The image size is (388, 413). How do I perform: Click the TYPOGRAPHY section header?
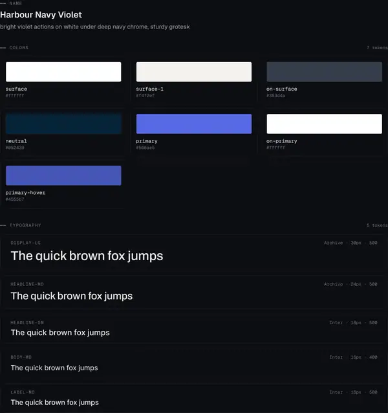pyautogui.click(x=25, y=225)
